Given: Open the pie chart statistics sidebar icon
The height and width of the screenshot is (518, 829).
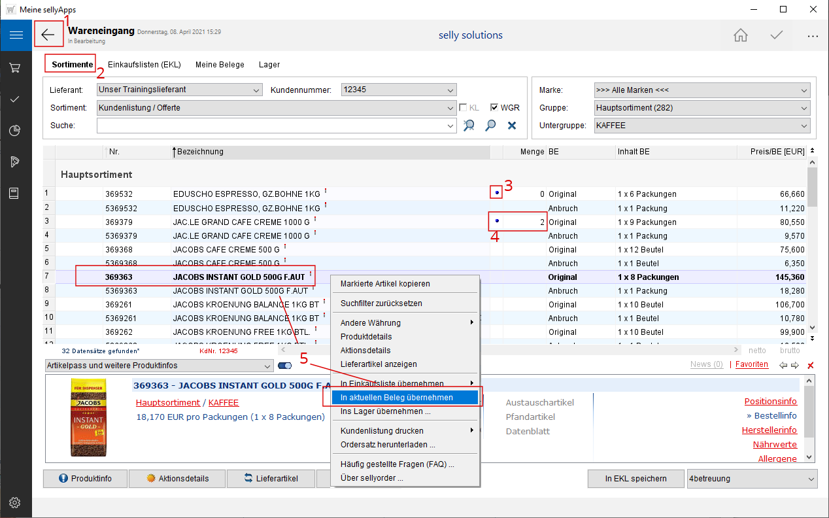Looking at the screenshot, I should pos(15,130).
